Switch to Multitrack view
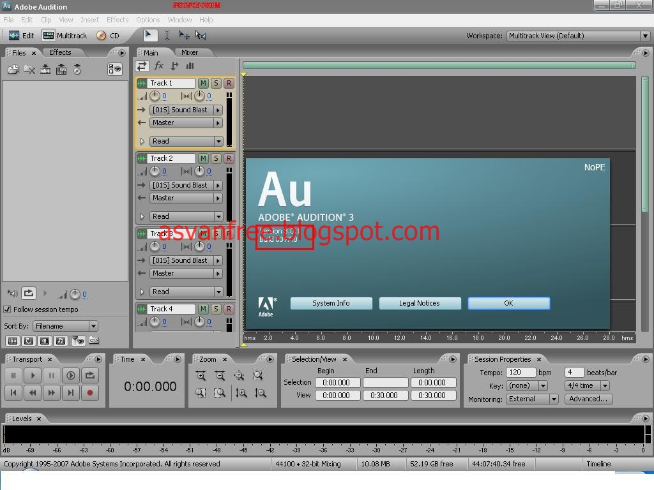The height and width of the screenshot is (490, 654). click(65, 36)
